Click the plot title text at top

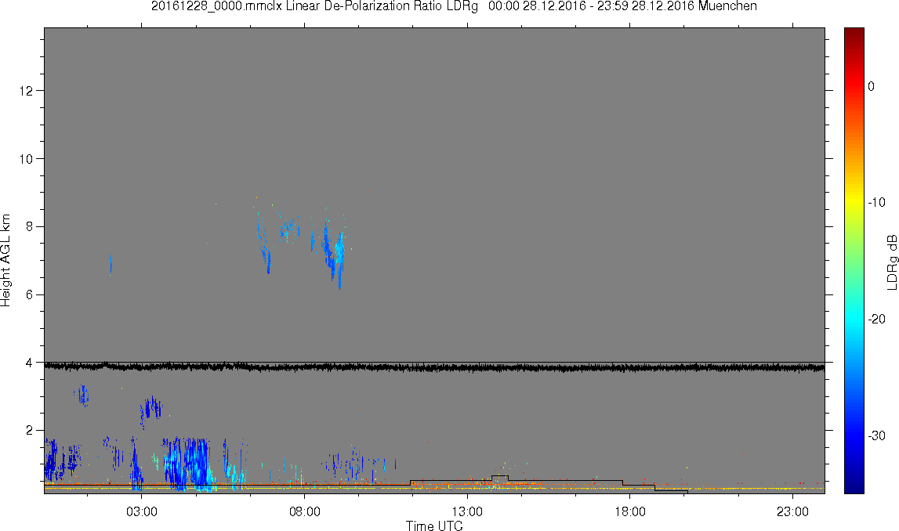pyautogui.click(x=454, y=6)
